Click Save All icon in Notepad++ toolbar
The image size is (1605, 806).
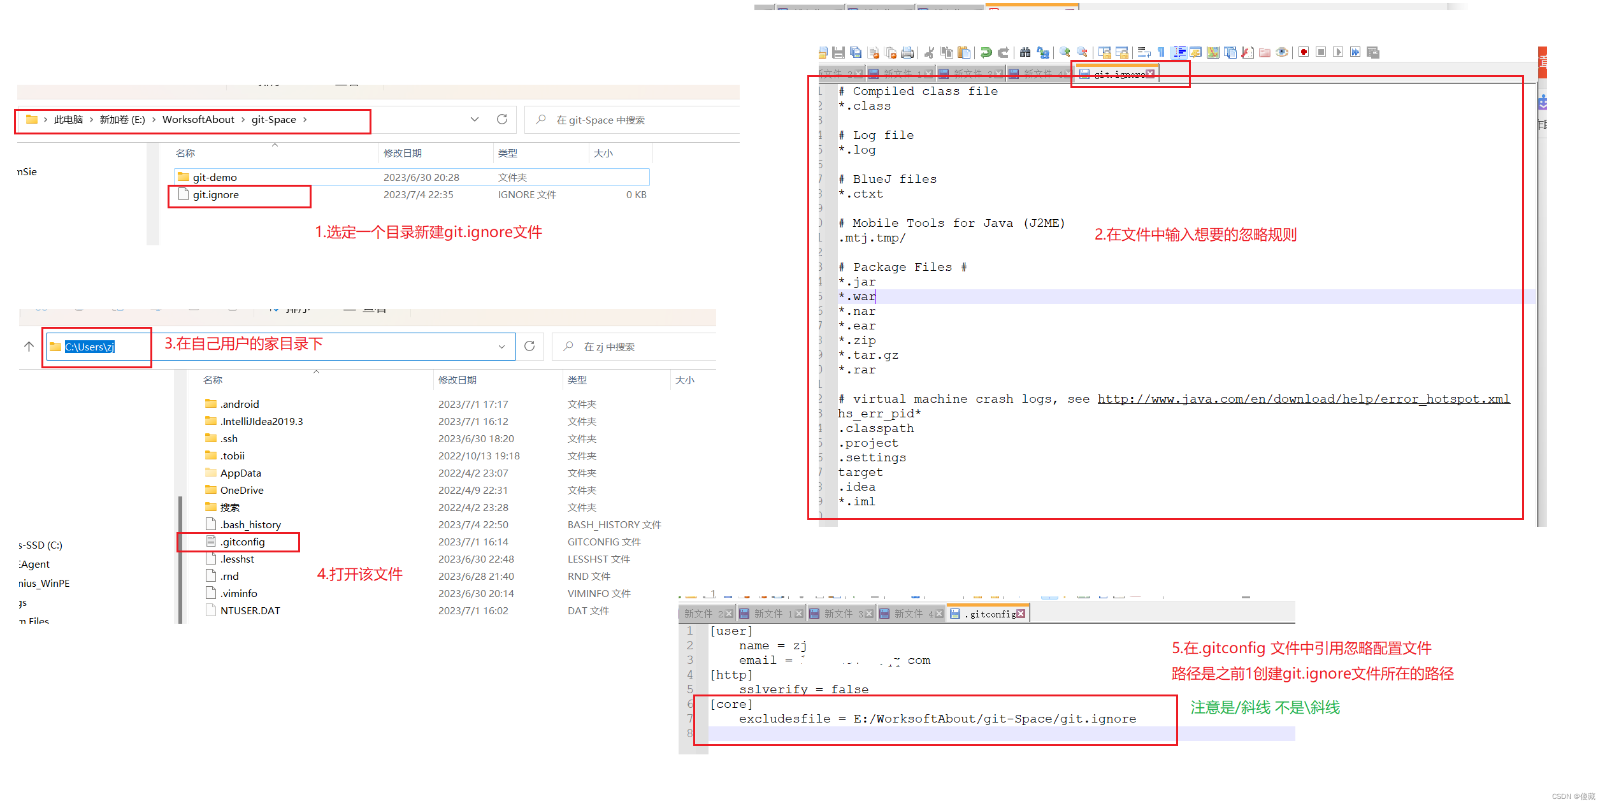(x=856, y=52)
